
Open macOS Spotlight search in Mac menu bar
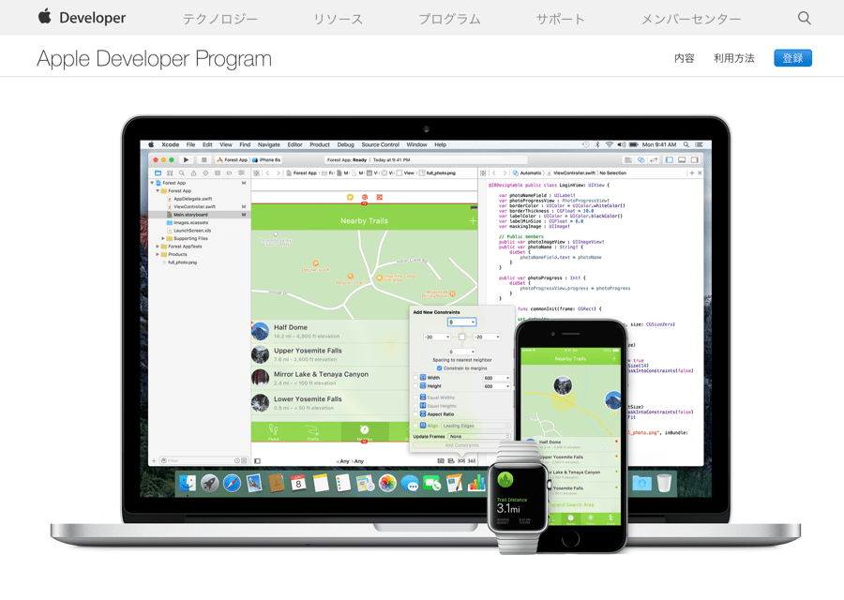point(686,144)
